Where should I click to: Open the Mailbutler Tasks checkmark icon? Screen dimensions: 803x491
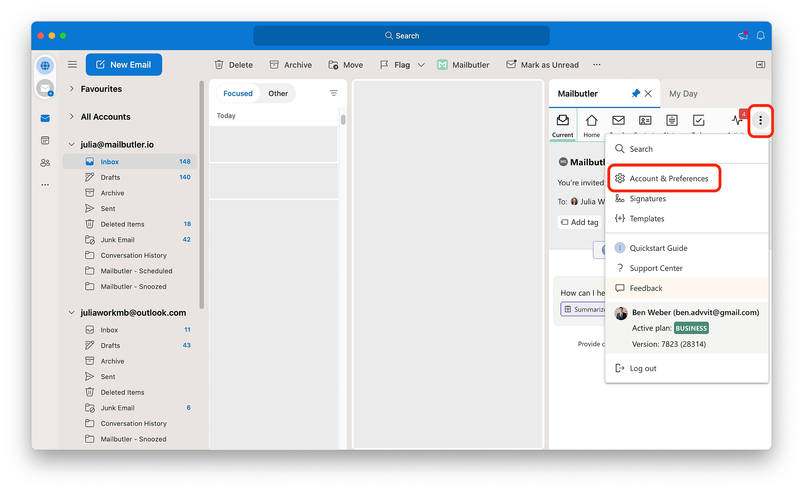(698, 120)
